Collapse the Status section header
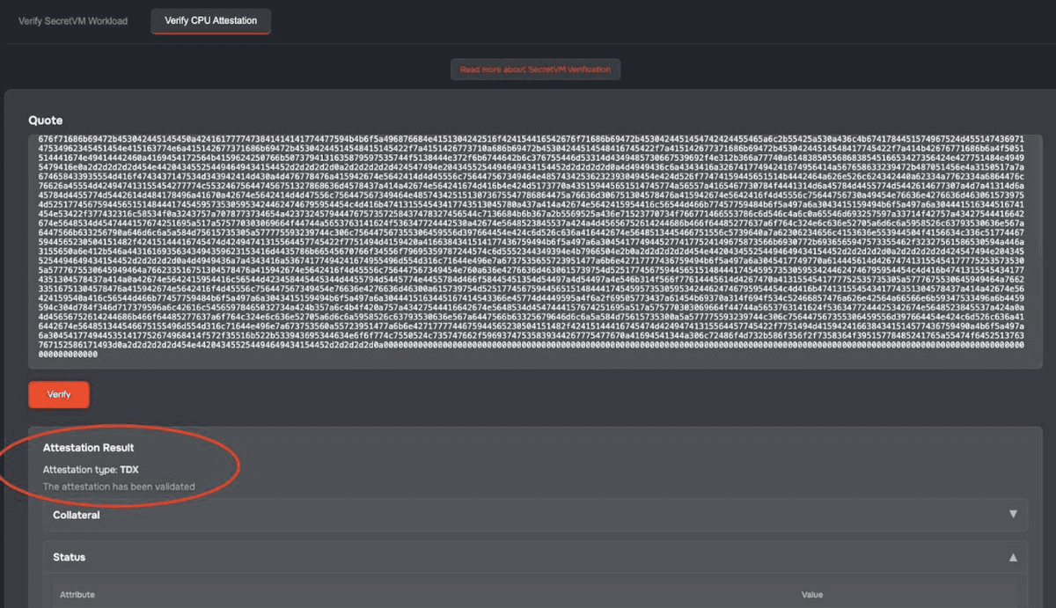 (x=528, y=557)
